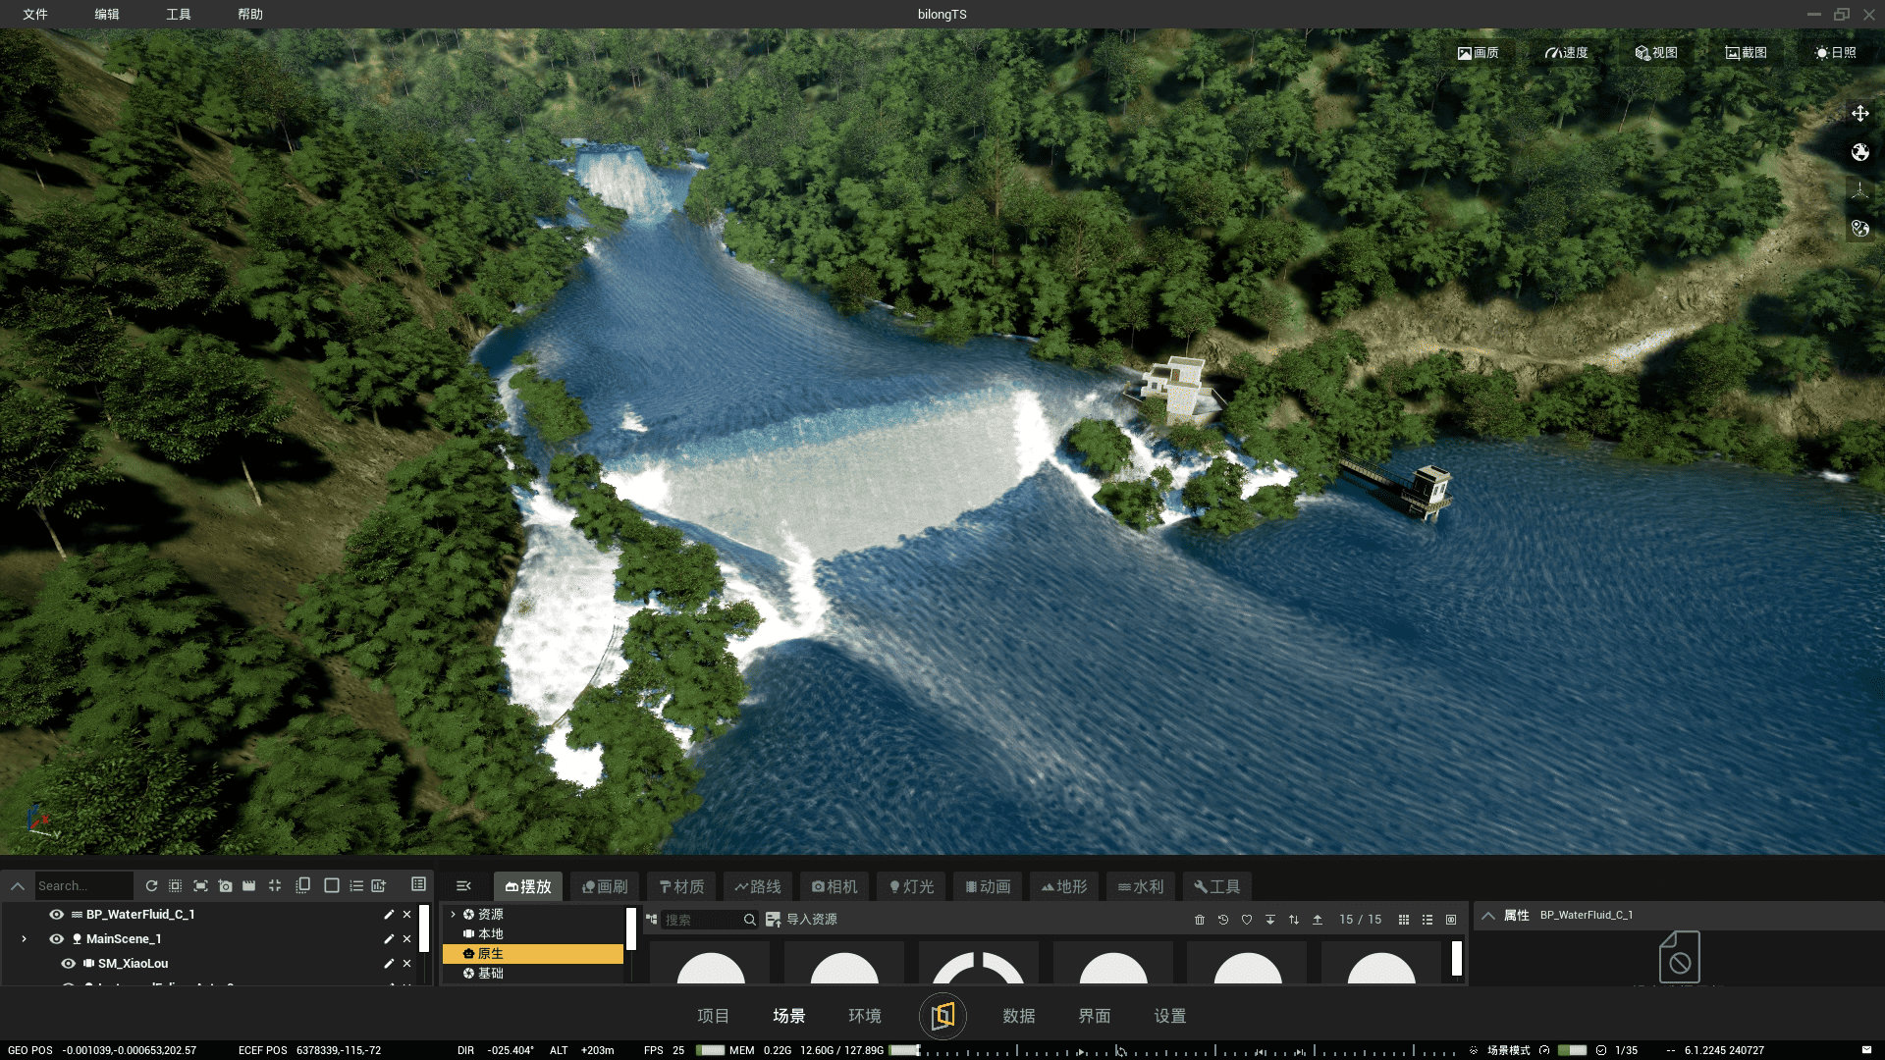Click the center cube logo in bottom bar
The width and height of the screenshot is (1885, 1060).
[942, 1016]
